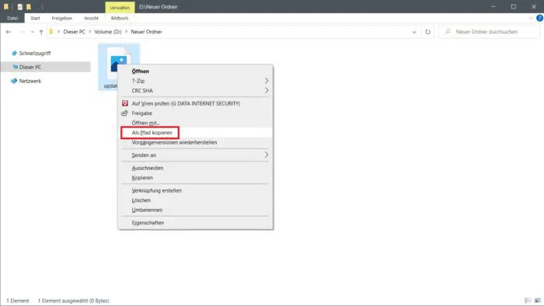Click the Netzwerk icon in the sidebar
Viewport: 544px width, 306px height.
coord(14,81)
